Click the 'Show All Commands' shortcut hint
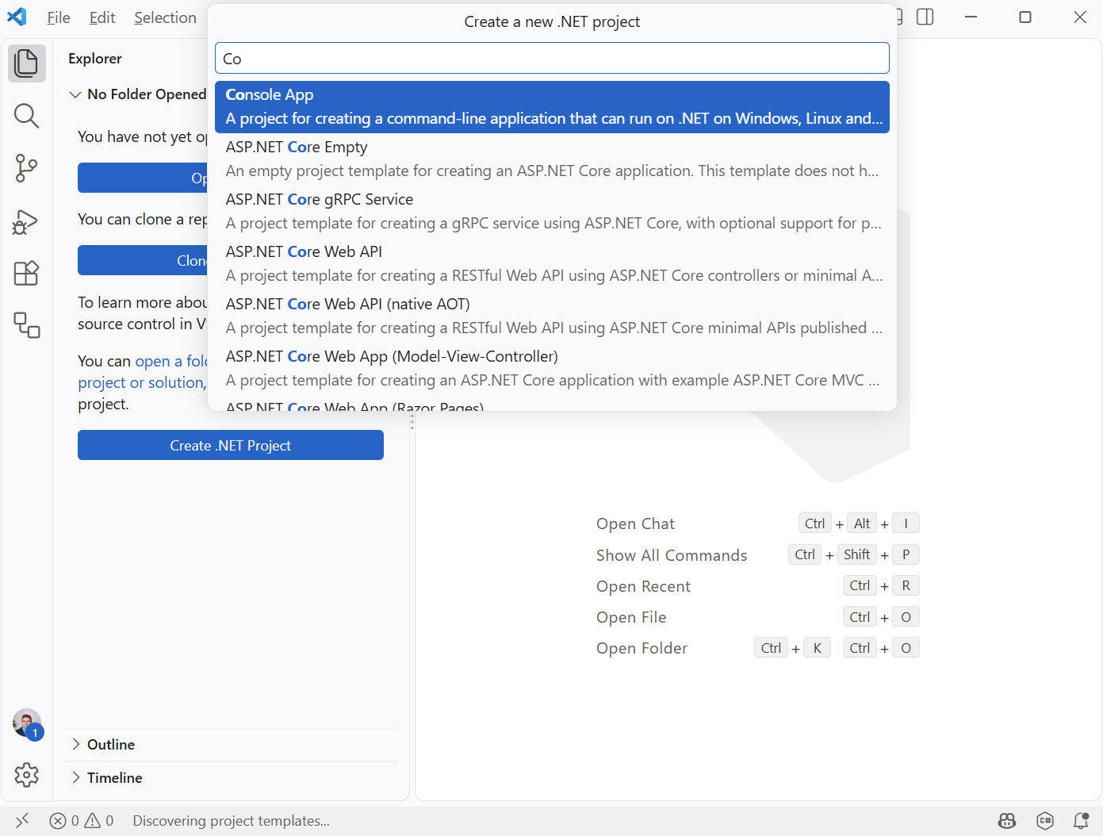This screenshot has height=836, width=1103. (x=672, y=555)
